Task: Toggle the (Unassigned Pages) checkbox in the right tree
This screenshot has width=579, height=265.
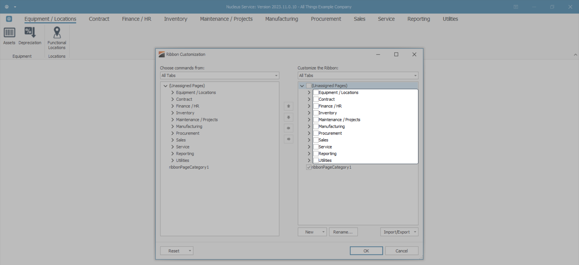Action: [x=308, y=86]
